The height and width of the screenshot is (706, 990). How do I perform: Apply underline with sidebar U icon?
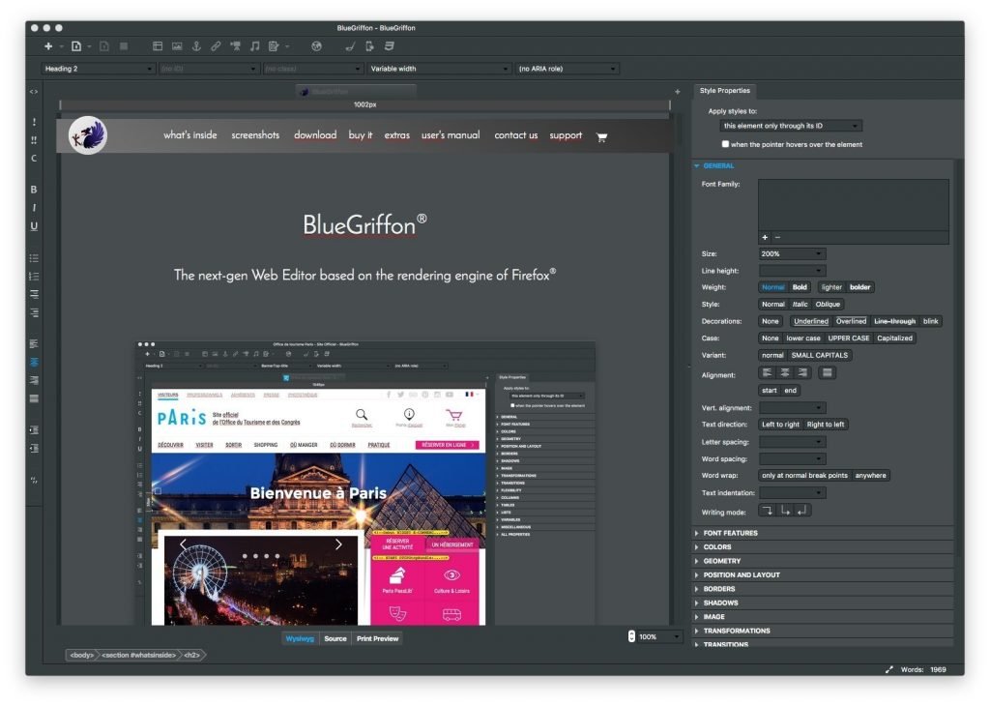34,226
